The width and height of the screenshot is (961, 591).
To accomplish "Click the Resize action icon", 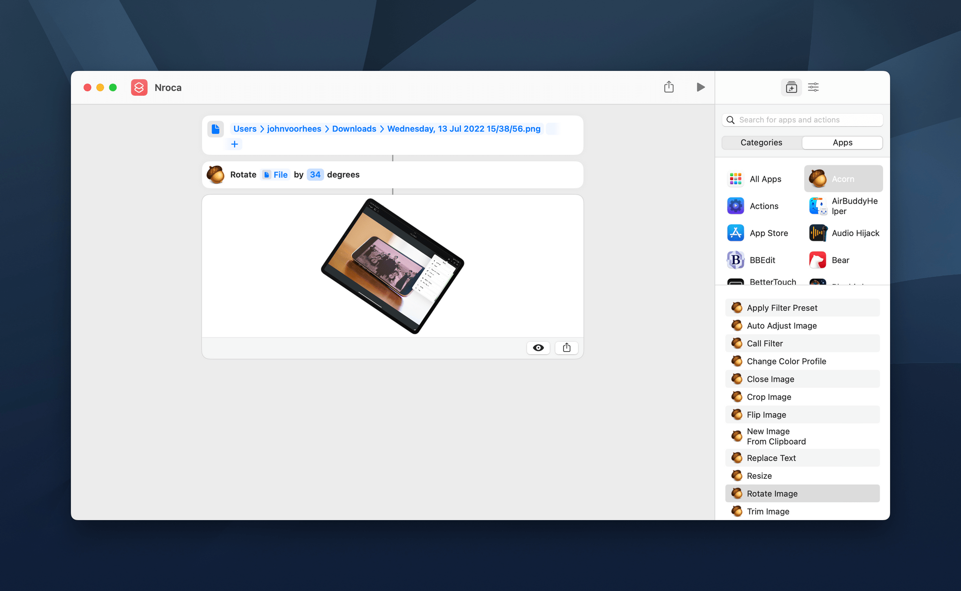I will pyautogui.click(x=736, y=476).
